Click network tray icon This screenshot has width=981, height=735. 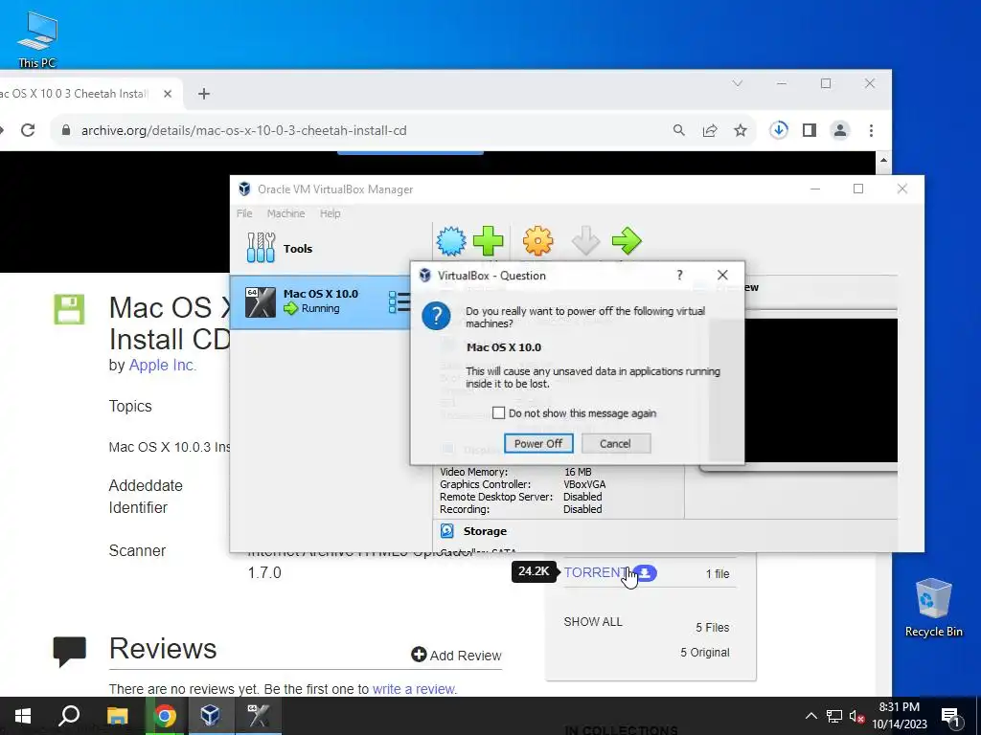pos(834,716)
